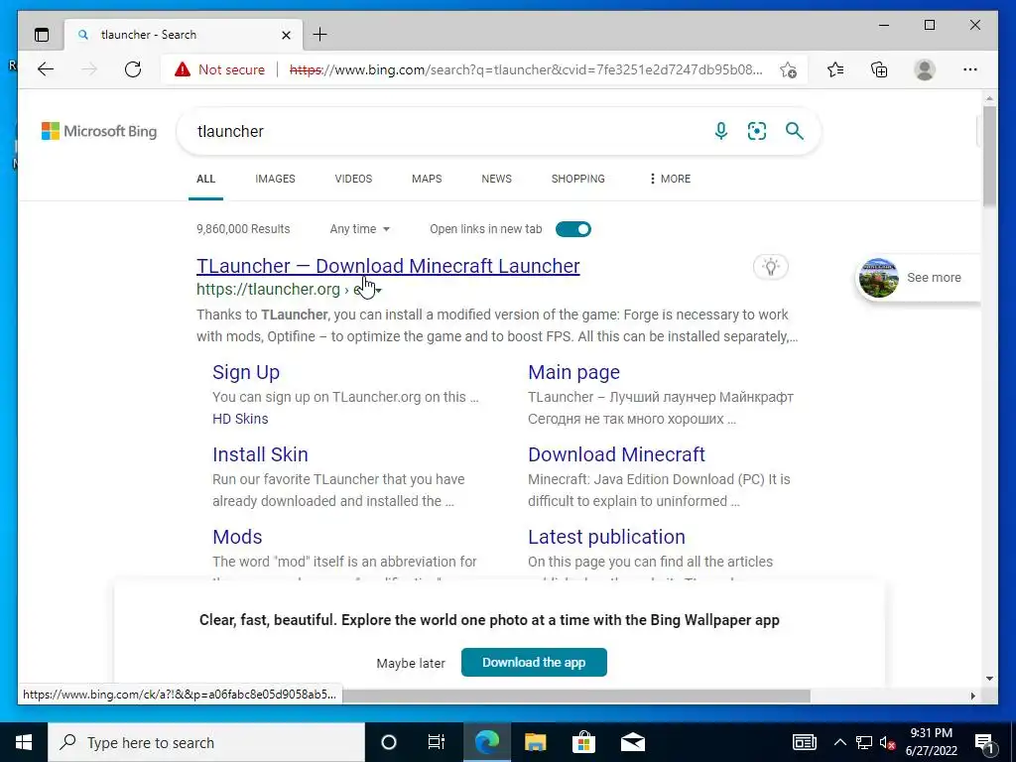1016x762 pixels.
Task: Open the tab actions menu icon
Action: tap(42, 35)
